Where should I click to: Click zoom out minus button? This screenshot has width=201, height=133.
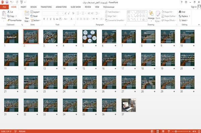tap(173, 131)
